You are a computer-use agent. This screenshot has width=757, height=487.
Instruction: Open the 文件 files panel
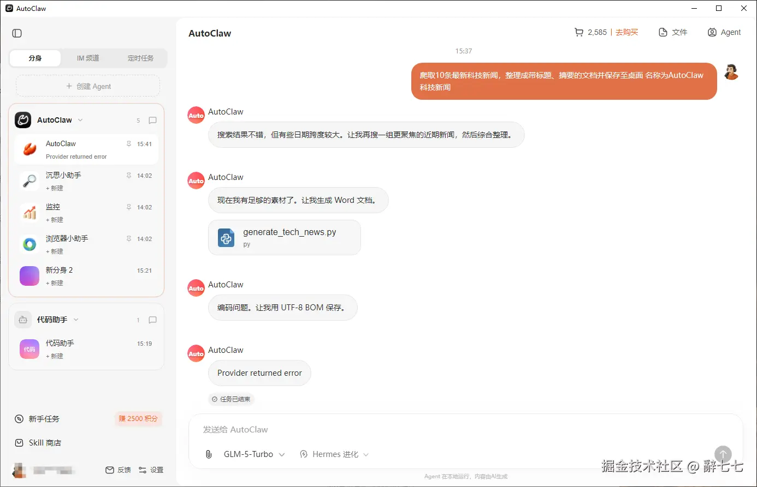coord(673,32)
